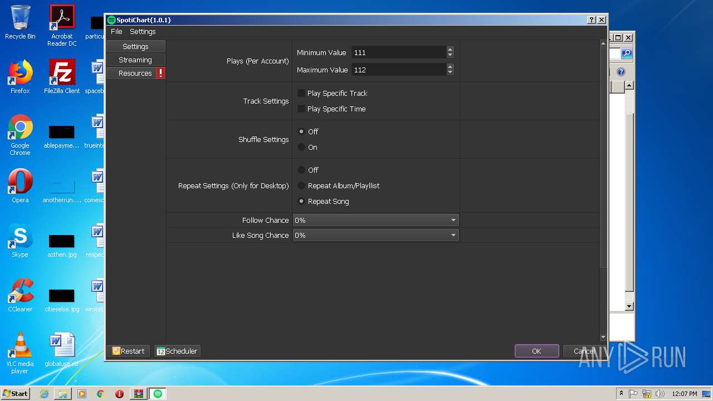The width and height of the screenshot is (713, 401).
Task: Select Repeat Song radio button
Action: 301,201
